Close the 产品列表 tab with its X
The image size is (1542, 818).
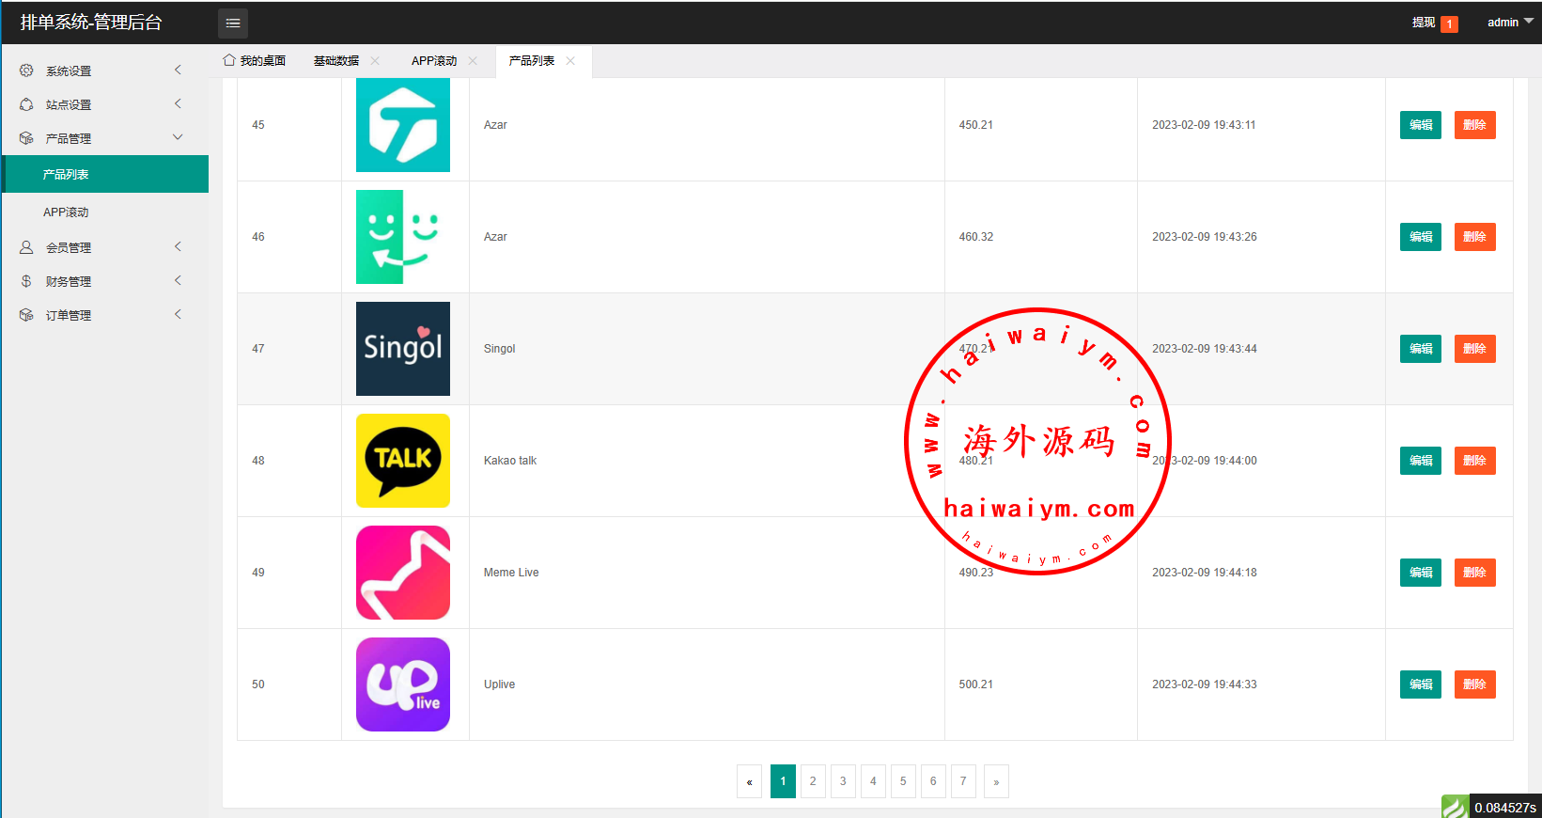click(x=570, y=61)
